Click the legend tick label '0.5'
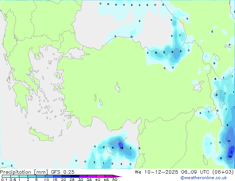 click(x=13, y=180)
